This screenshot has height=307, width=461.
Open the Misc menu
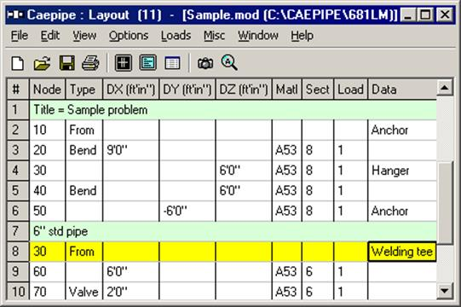215,36
